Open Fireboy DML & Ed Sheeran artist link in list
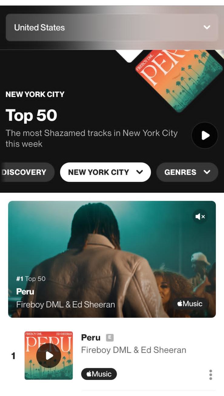 click(x=134, y=350)
